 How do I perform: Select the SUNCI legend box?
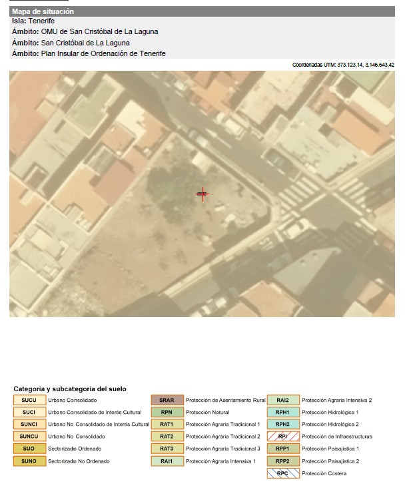29,425
